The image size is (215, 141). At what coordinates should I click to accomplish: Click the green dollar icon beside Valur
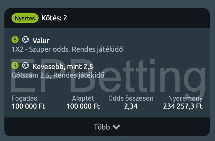[x=15, y=40]
